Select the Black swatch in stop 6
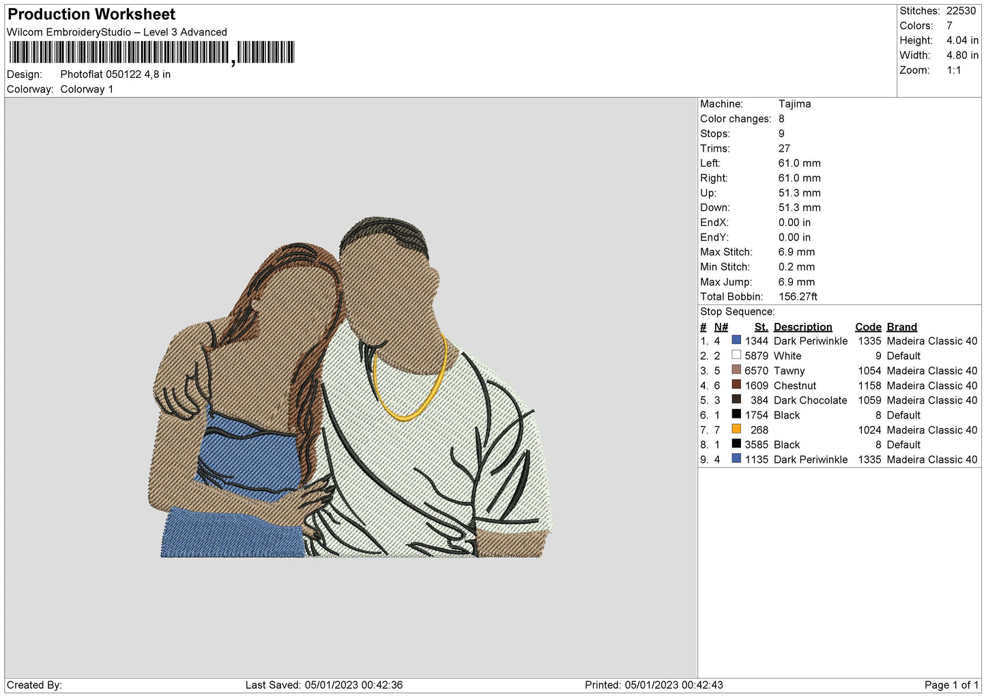The width and height of the screenshot is (986, 697). 736,414
